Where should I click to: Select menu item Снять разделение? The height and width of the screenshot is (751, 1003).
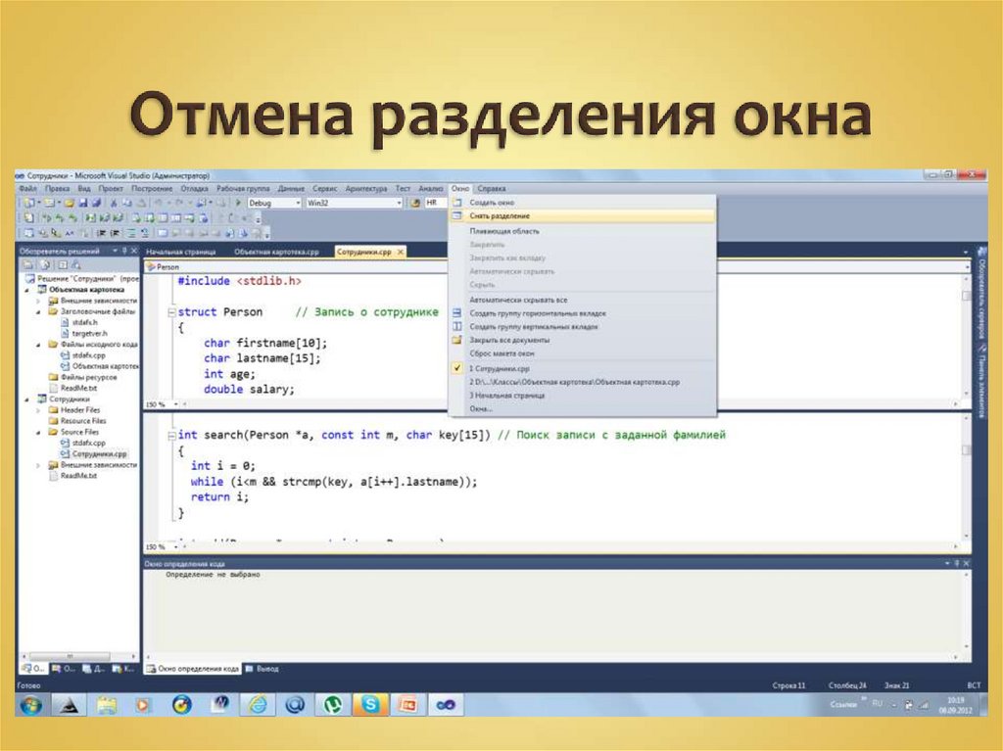click(582, 216)
